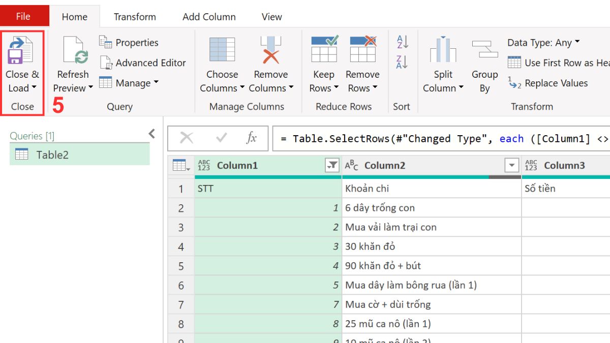Select row number 1 header

(181, 189)
